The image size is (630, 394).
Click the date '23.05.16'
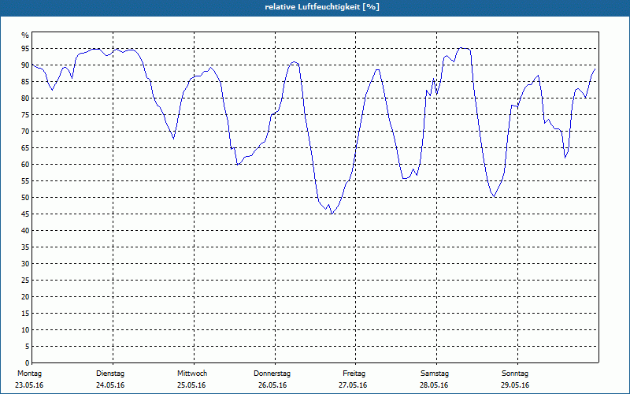[29, 385]
